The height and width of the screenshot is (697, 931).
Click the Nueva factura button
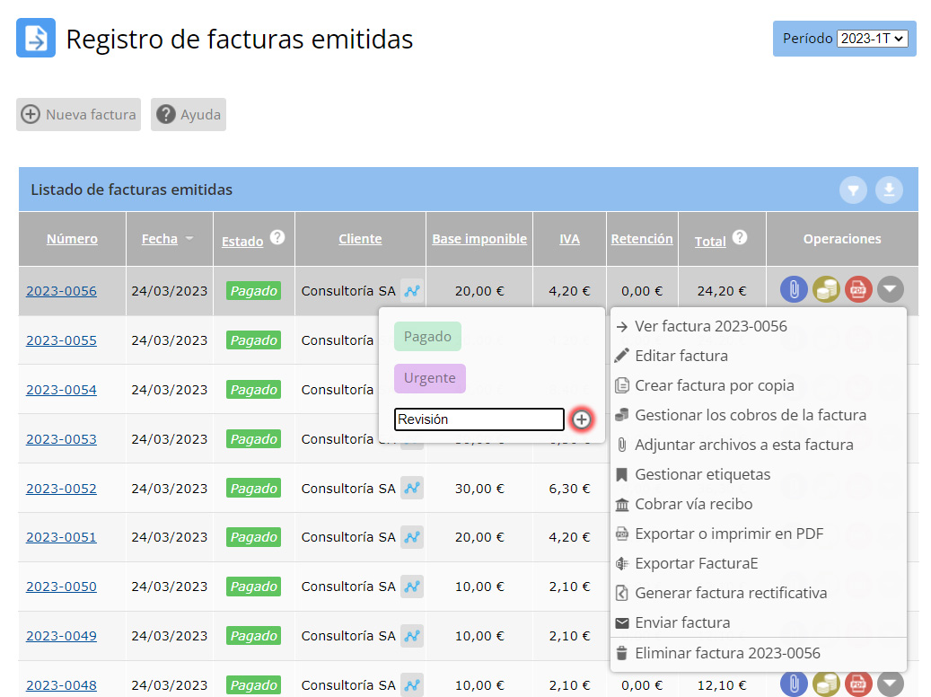[78, 114]
